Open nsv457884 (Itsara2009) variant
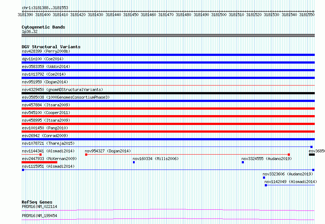Image resolution: width=325 pixels, height=224 pixels. (x=46, y=105)
